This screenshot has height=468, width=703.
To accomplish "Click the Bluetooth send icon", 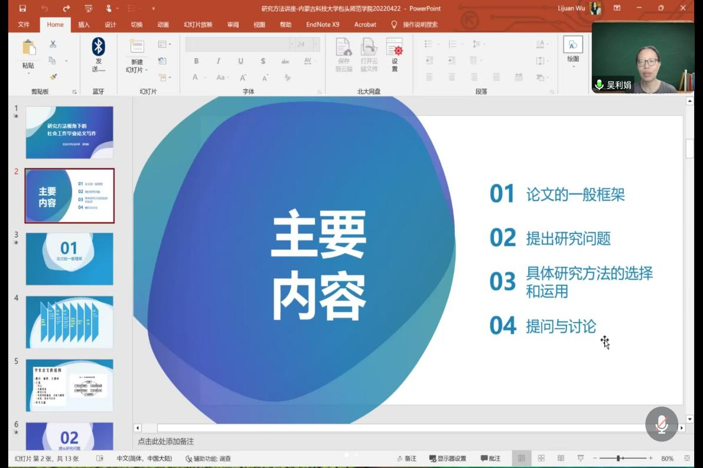I will 98,47.
